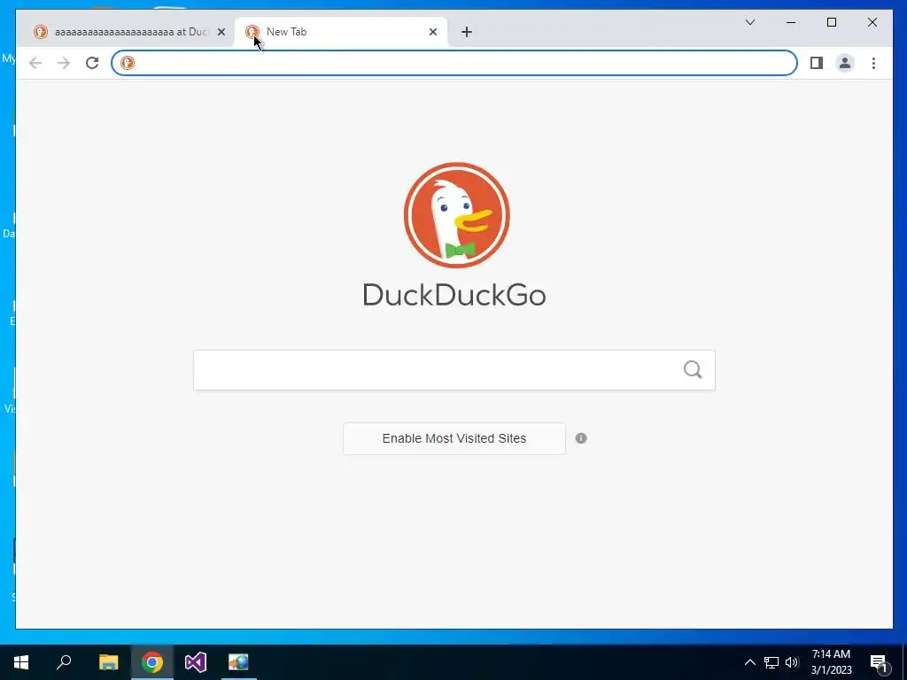This screenshot has width=907, height=680.
Task: Click the volume speaker tray icon
Action: (x=792, y=662)
